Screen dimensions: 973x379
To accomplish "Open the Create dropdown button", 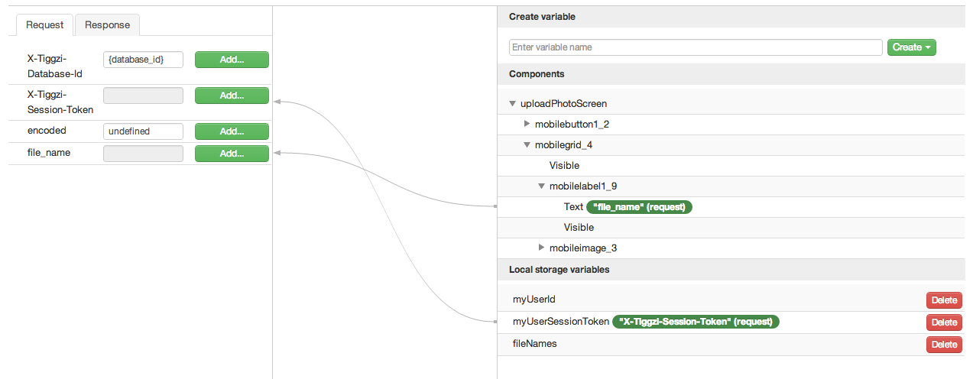I will (x=911, y=47).
